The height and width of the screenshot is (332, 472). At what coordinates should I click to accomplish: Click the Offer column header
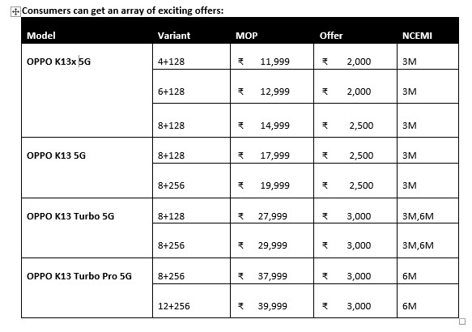click(x=355, y=31)
